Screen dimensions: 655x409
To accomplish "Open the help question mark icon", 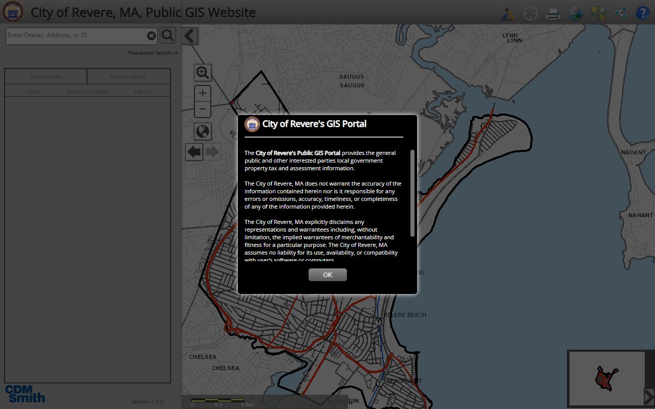I will pyautogui.click(x=643, y=13).
